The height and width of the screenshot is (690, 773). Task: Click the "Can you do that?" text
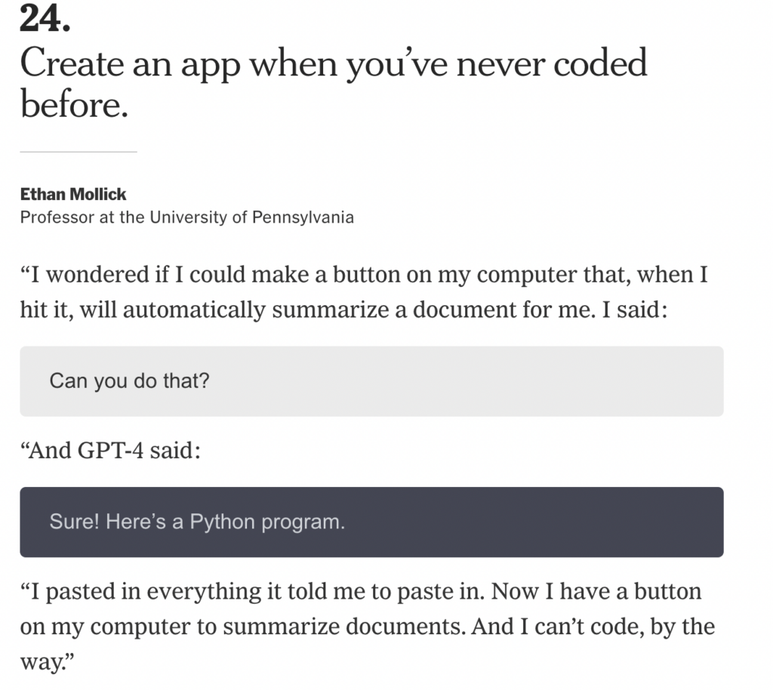pos(129,381)
